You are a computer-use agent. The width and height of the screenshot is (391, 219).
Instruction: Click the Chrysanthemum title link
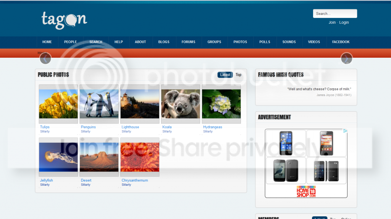point(135,180)
